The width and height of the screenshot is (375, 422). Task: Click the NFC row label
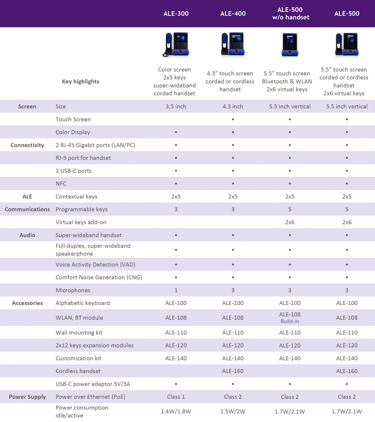tap(61, 184)
